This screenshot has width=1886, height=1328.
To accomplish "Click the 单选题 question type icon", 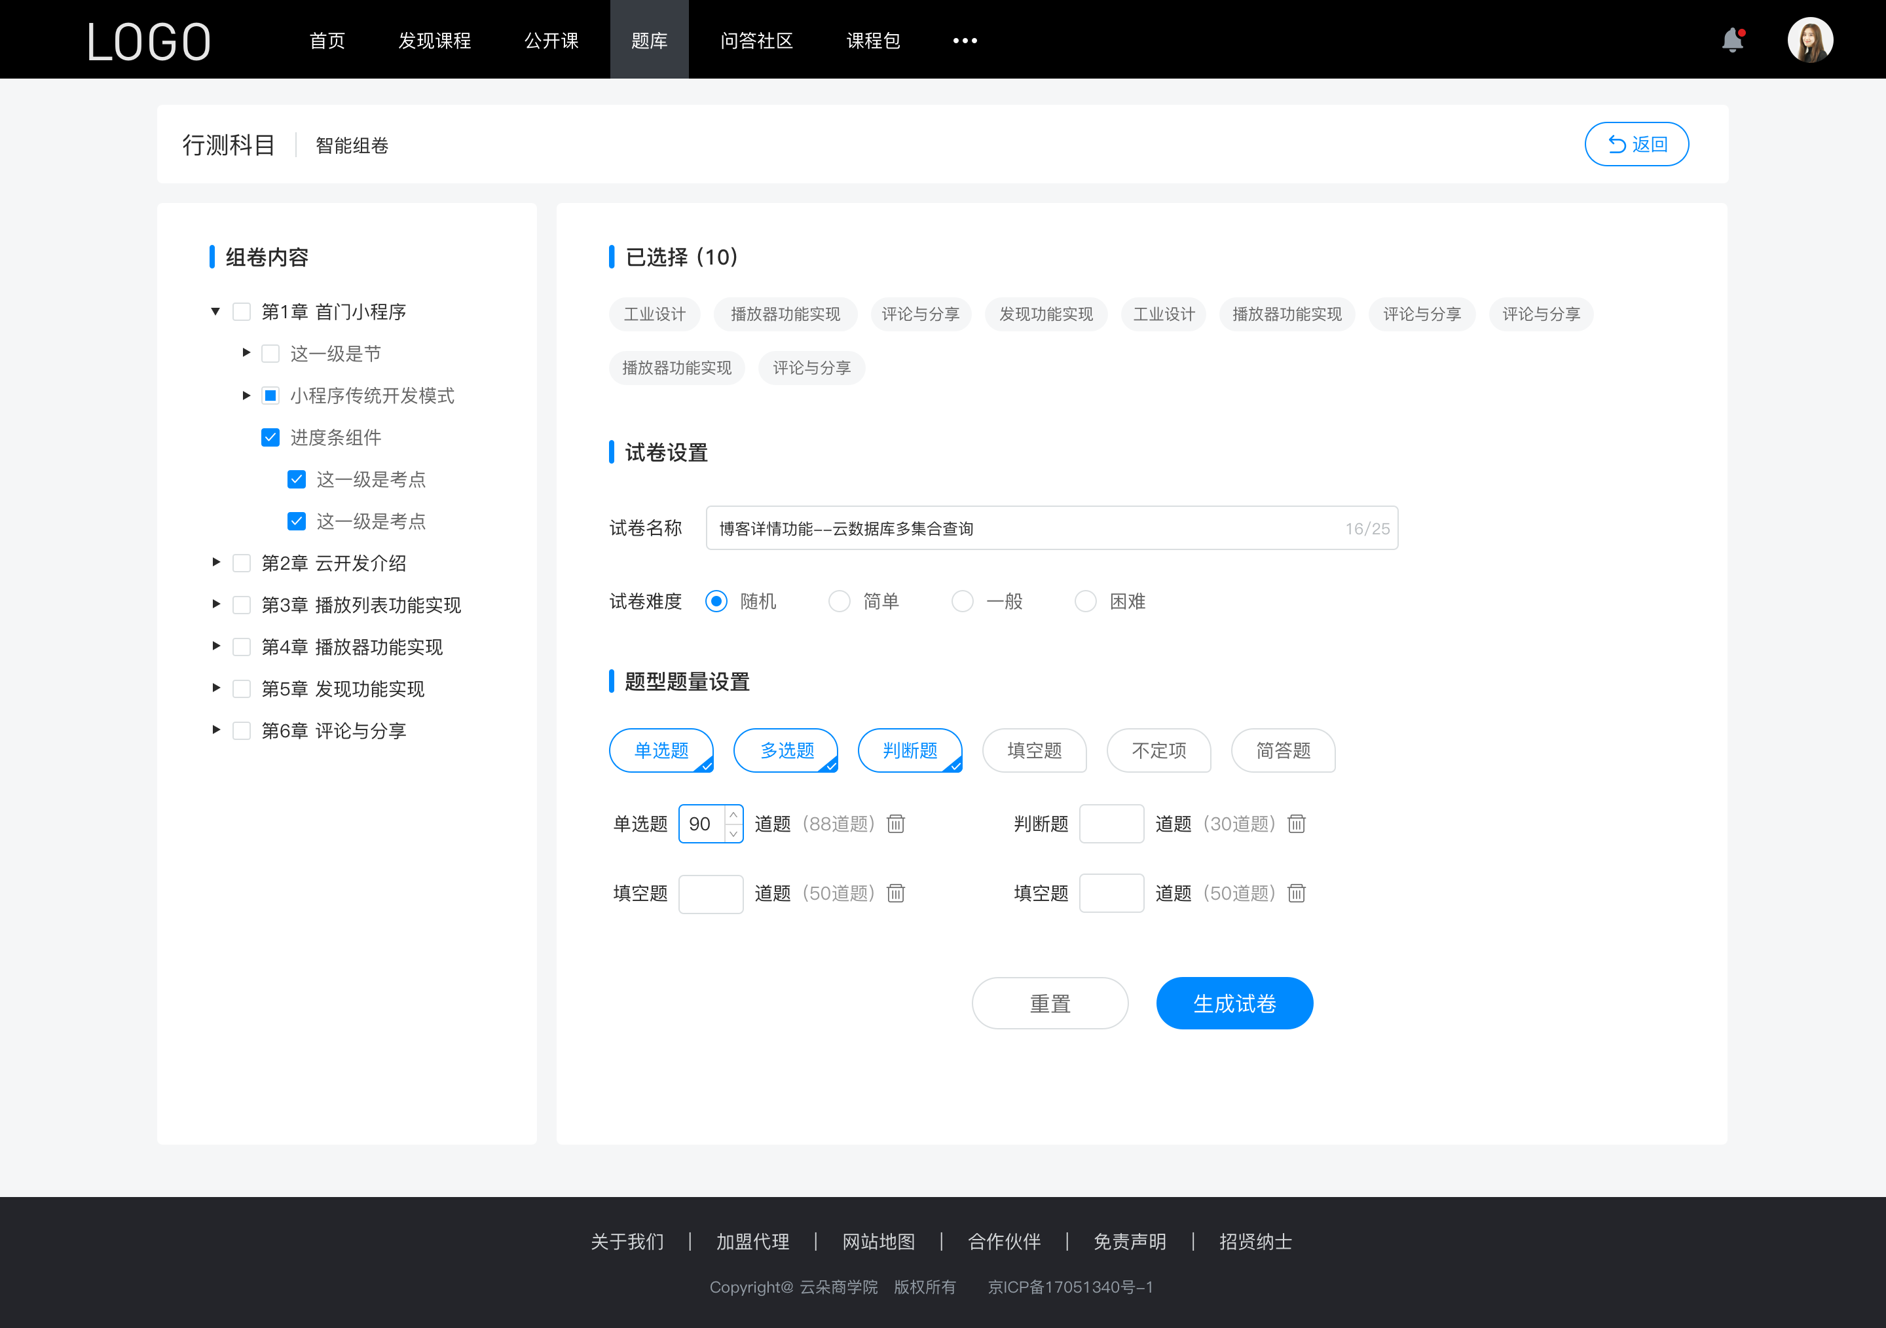I will point(660,748).
